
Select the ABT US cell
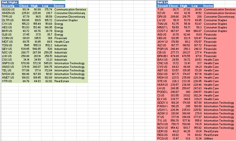click(x=162, y=70)
